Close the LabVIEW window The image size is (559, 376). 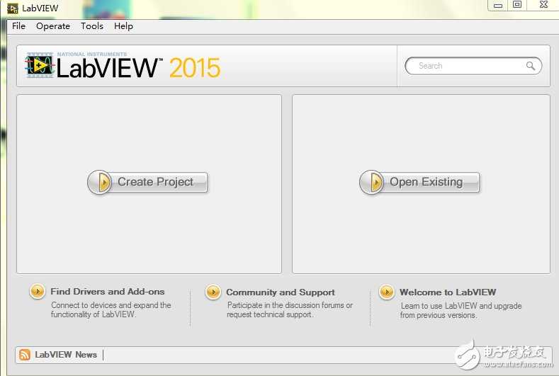pyautogui.click(x=543, y=5)
